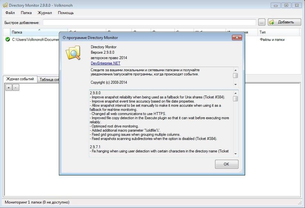
Task: Click the browse '...' button
Action: pyautogui.click(x=261, y=22)
